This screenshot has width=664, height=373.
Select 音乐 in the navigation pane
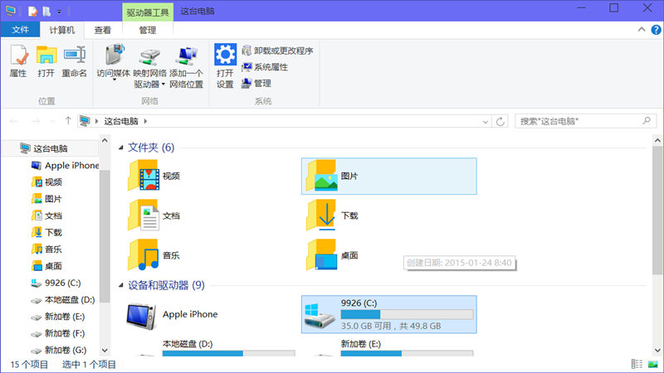click(x=47, y=249)
